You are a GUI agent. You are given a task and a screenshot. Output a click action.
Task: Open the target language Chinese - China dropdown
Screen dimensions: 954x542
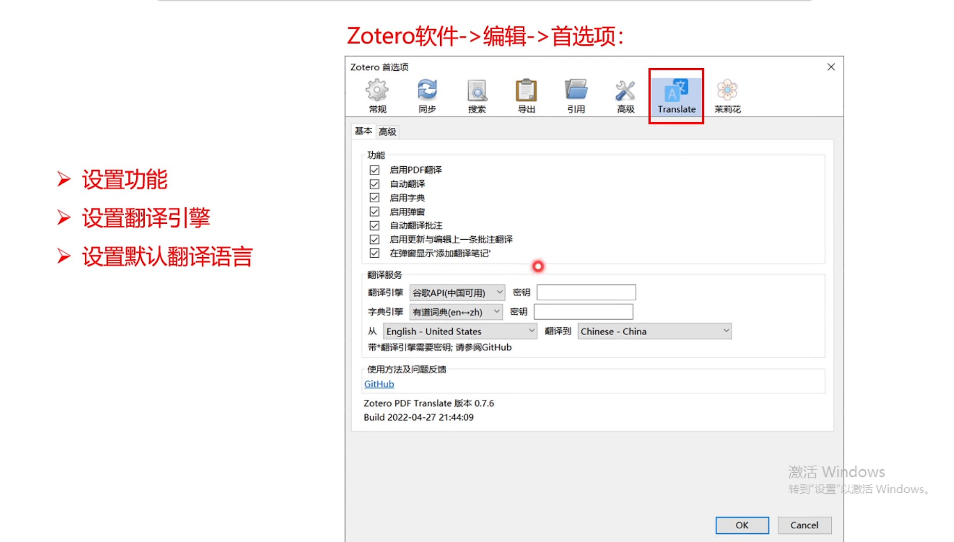654,331
